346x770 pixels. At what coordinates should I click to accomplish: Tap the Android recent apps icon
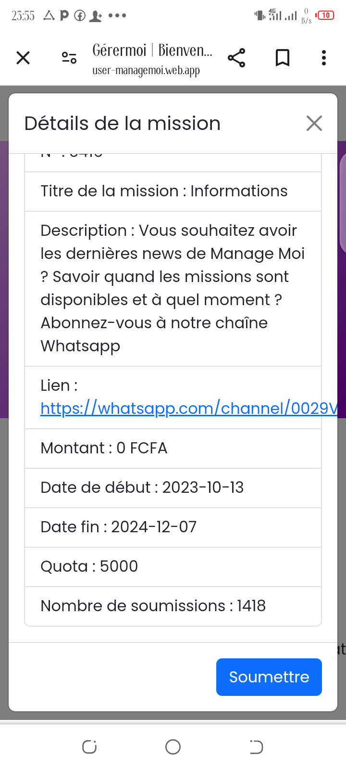pos(89,747)
